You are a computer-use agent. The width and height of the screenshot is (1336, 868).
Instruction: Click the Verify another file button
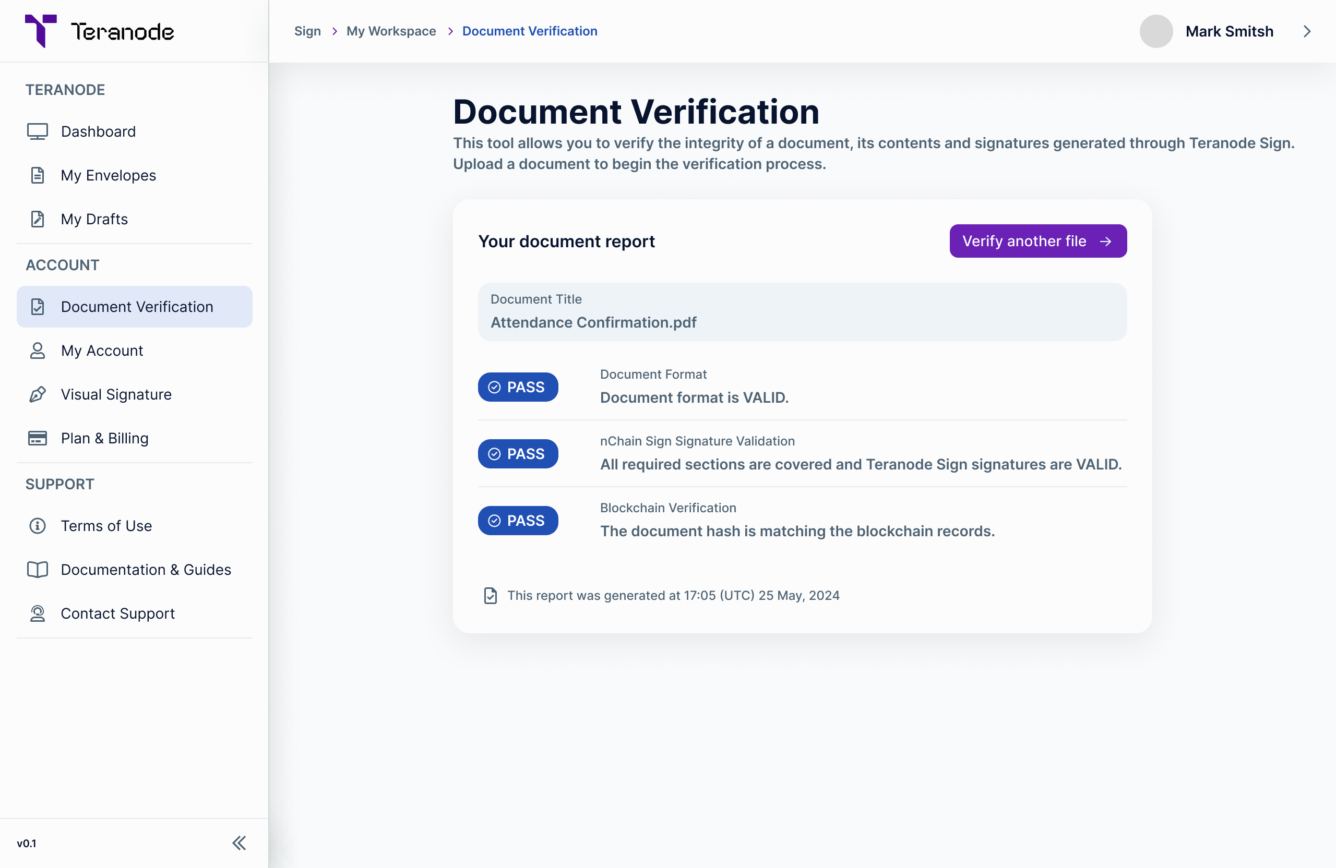tap(1037, 242)
